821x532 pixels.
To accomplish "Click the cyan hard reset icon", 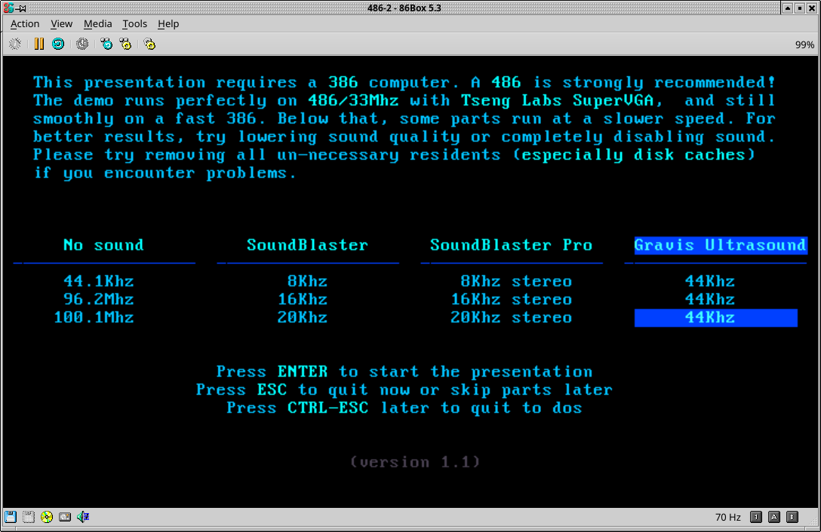I will coord(58,44).
